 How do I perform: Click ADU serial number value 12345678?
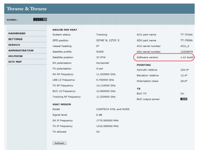(x=186, y=52)
